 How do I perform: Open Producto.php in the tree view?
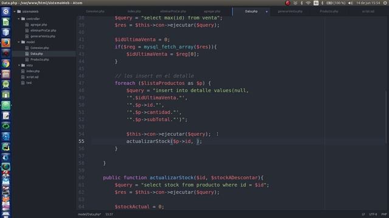tap(40, 59)
